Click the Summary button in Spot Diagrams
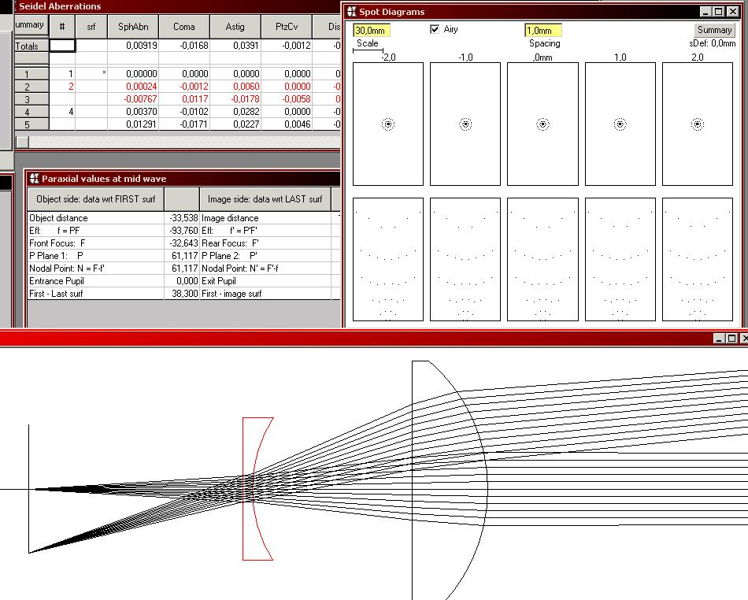Screen dimensions: 748x600 714,30
